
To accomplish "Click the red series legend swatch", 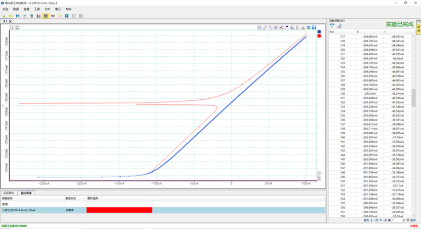I will 319,36.
